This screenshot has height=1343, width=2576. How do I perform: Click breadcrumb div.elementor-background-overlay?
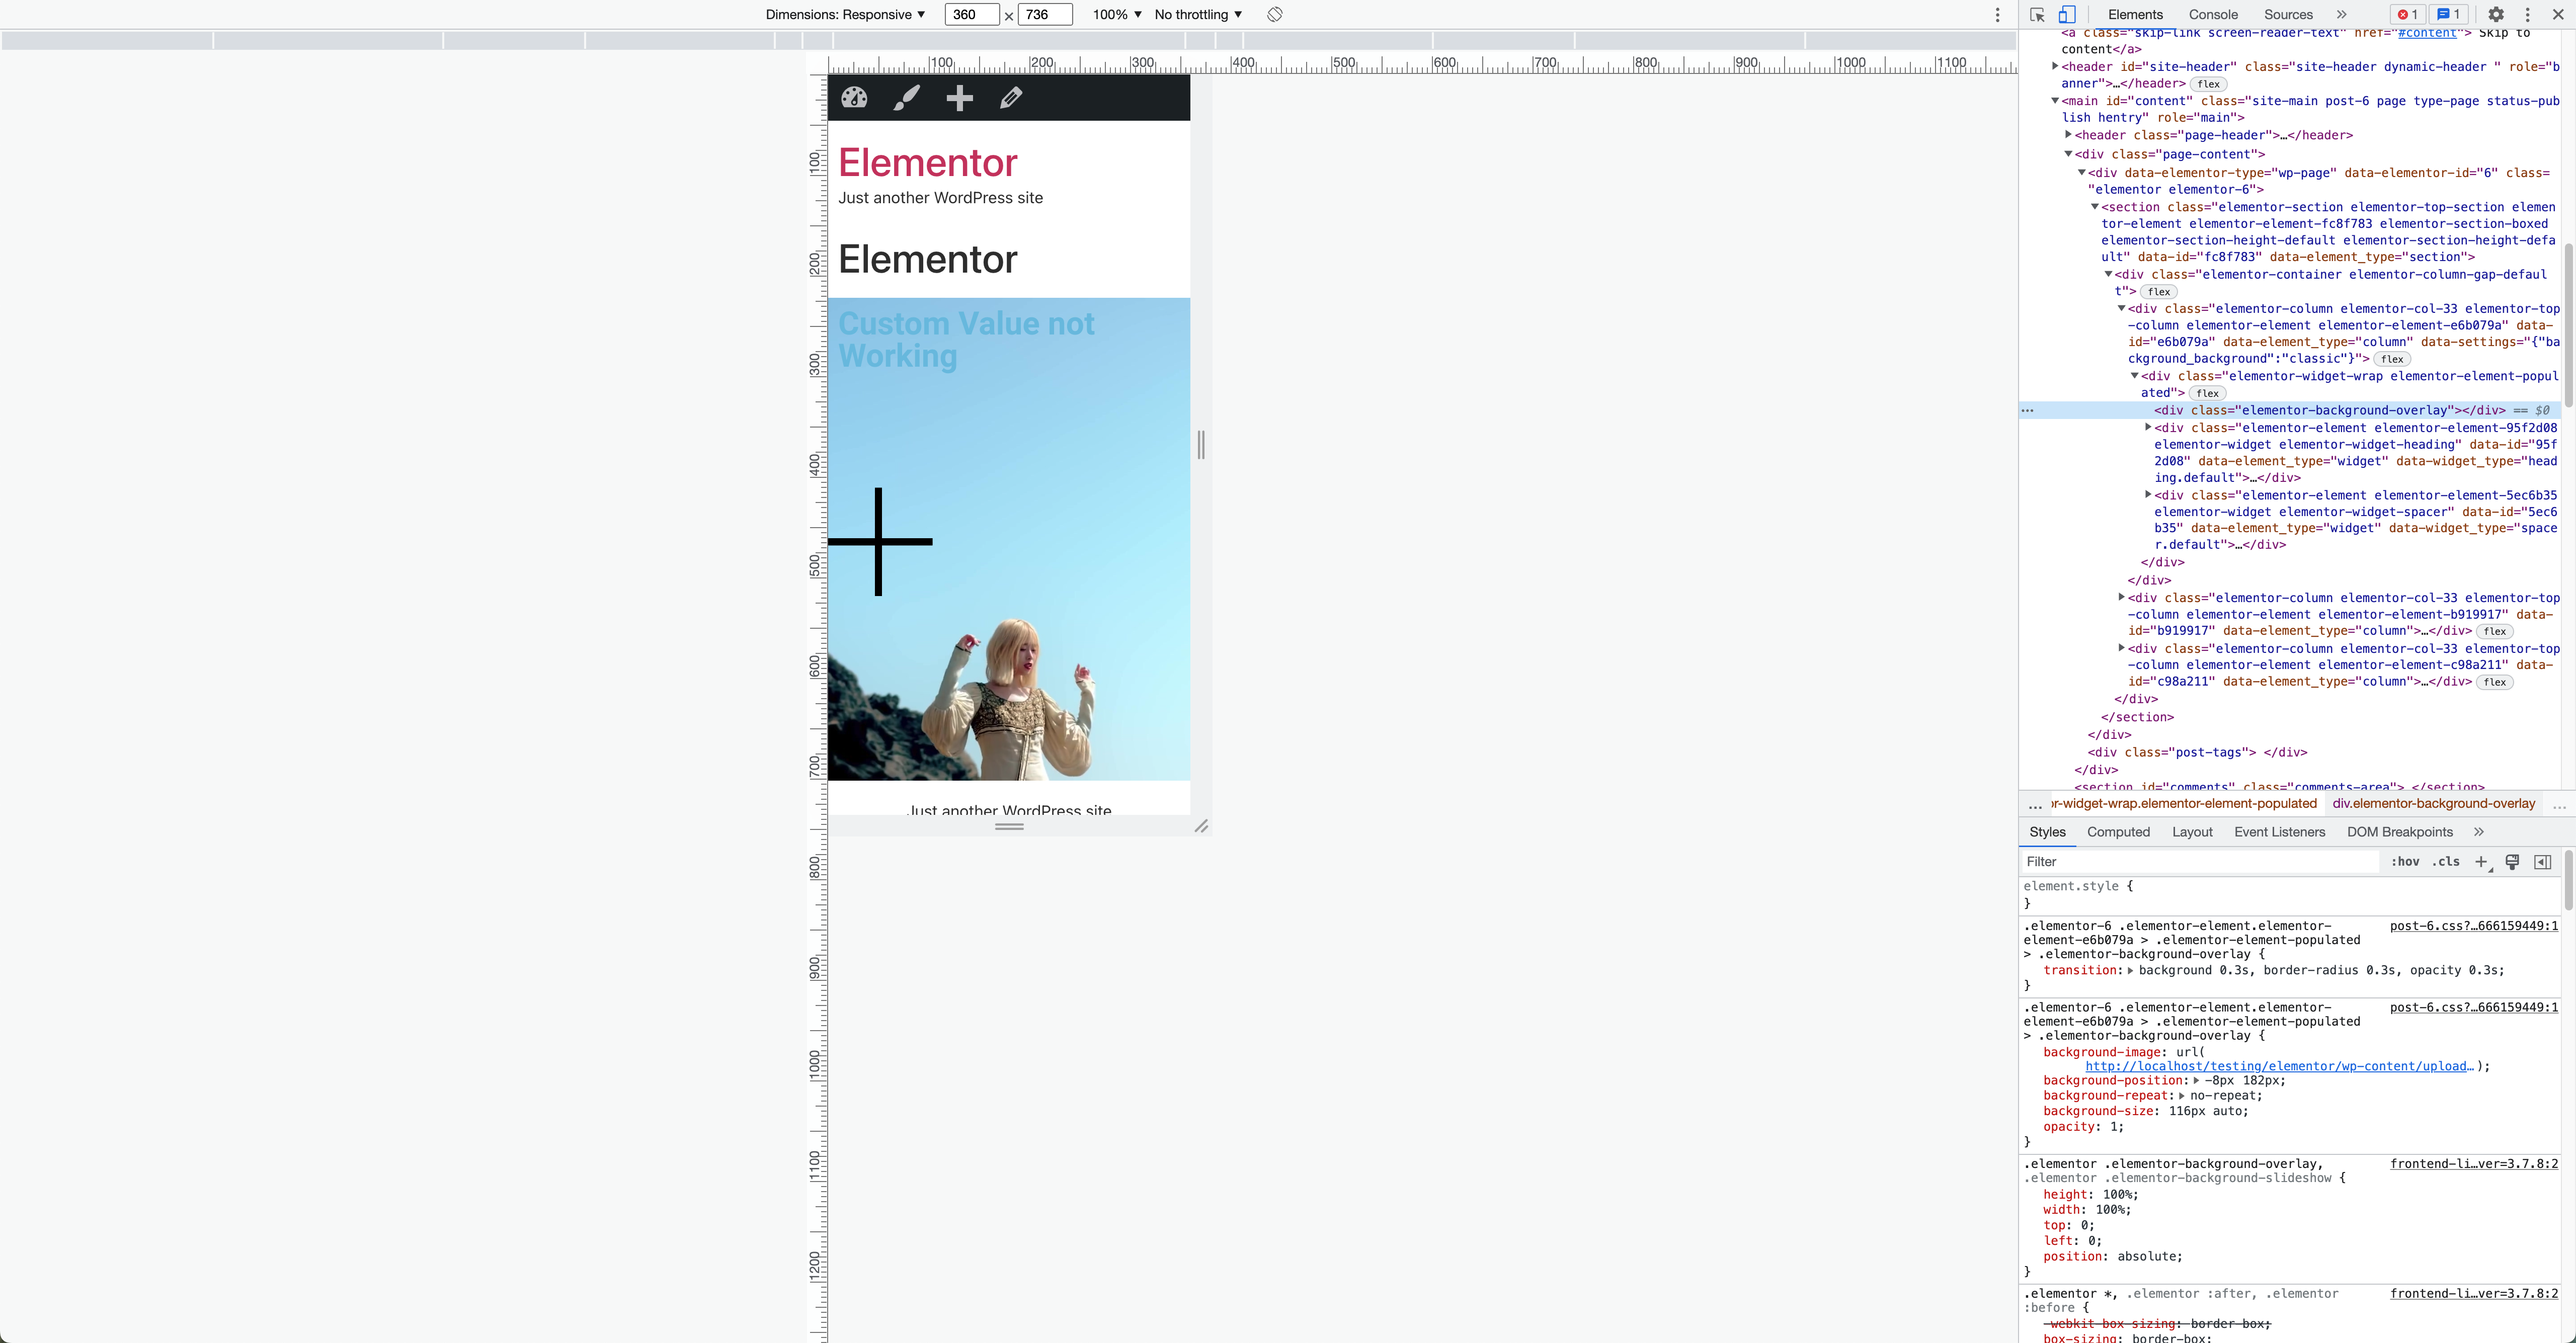2433,803
